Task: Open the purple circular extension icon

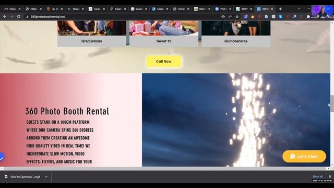Action: (x=246, y=16)
